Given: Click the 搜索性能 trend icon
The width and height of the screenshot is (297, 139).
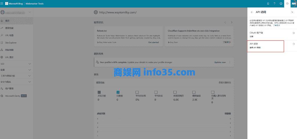Looking at the screenshot, I should coord(2,28).
